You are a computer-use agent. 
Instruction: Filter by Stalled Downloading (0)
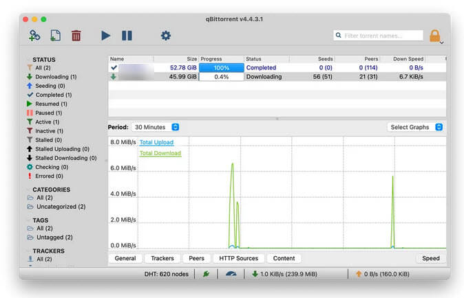[62, 158]
